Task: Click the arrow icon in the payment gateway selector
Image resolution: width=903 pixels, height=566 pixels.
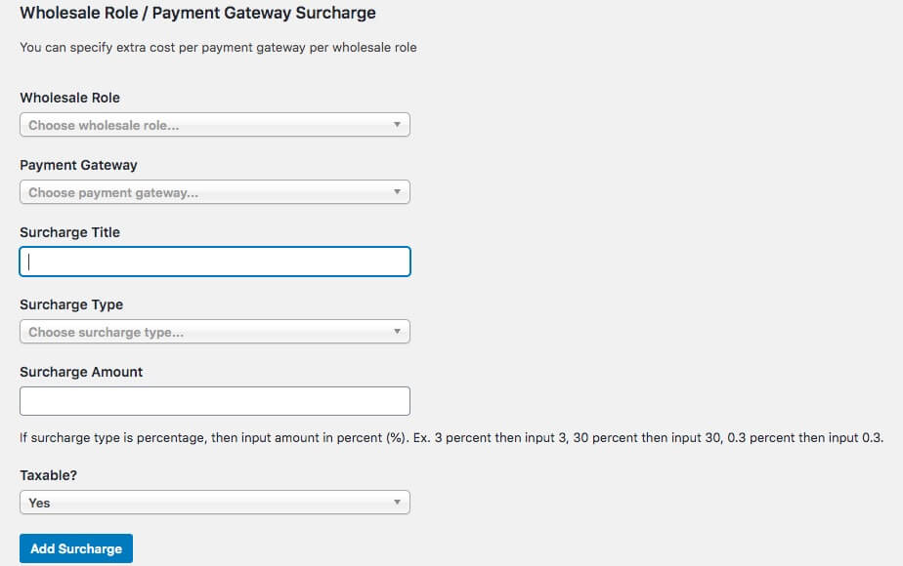Action: [x=397, y=192]
